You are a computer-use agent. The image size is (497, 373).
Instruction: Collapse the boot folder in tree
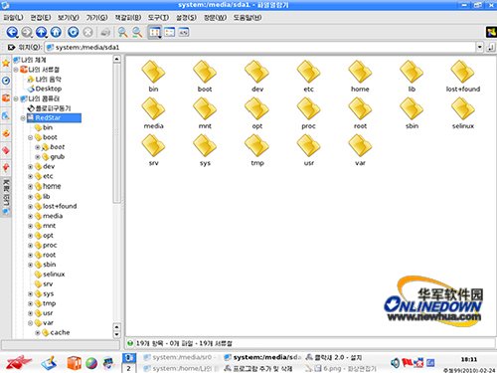click(x=30, y=137)
